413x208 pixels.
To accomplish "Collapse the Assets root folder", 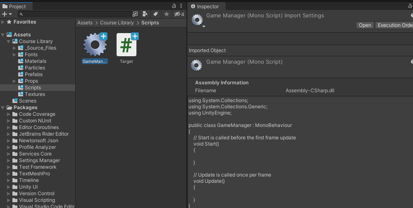I will [x=3, y=35].
